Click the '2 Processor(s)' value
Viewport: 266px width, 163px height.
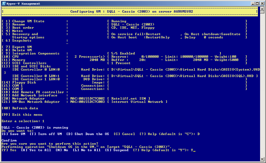click(x=90, y=57)
